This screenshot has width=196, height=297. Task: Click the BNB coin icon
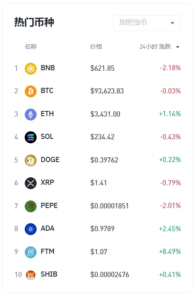pos(31,68)
